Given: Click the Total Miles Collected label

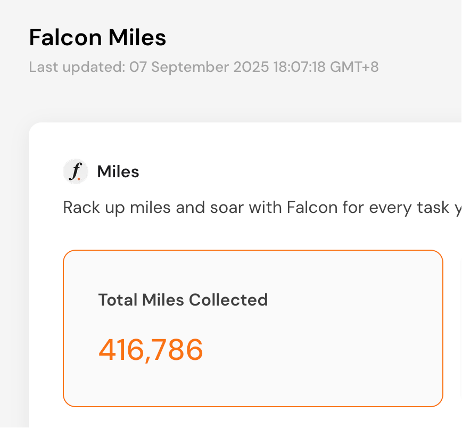Looking at the screenshot, I should pos(183,300).
